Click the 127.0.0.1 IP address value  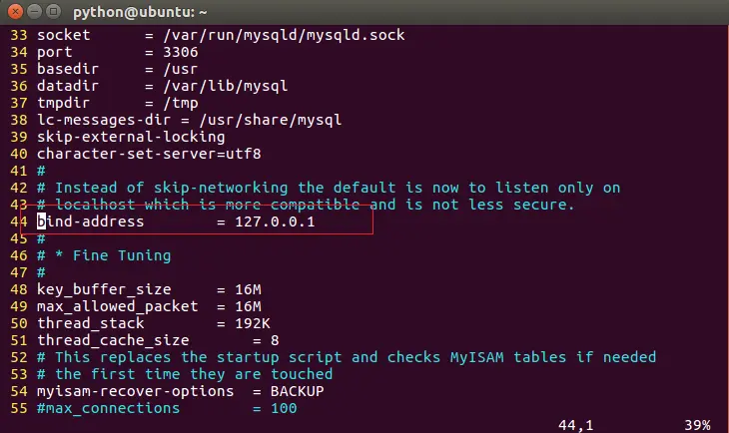point(275,221)
